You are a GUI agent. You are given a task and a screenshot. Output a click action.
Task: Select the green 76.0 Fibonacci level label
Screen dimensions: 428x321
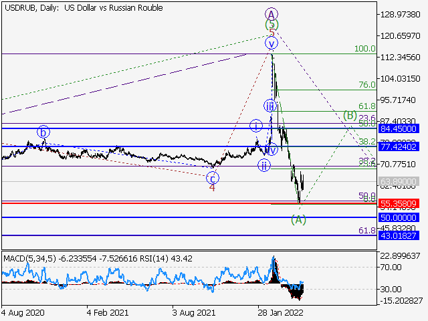click(367, 85)
